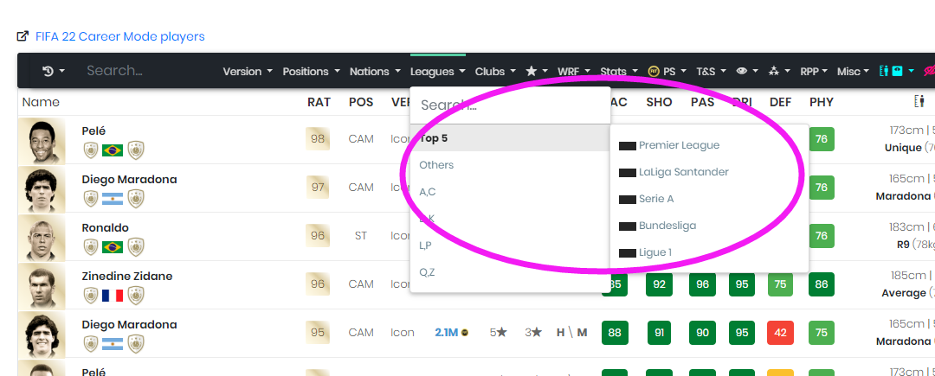Click Brazil flag in Ronaldo row
The height and width of the screenshot is (376, 935).
click(112, 246)
